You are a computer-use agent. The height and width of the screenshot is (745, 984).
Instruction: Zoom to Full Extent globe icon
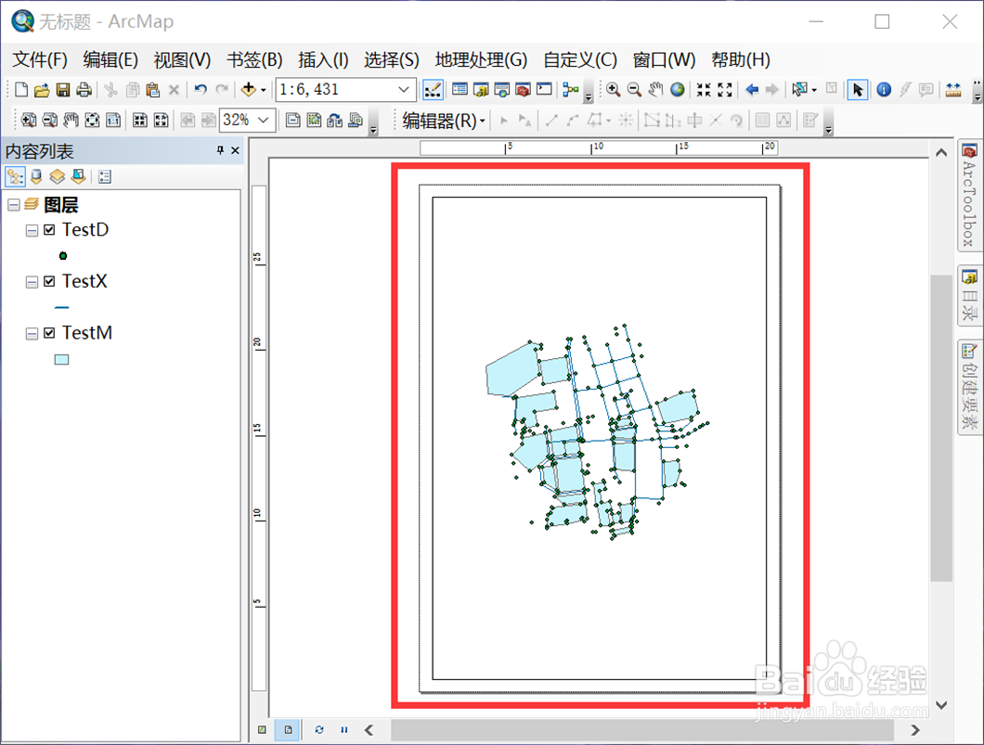(677, 90)
